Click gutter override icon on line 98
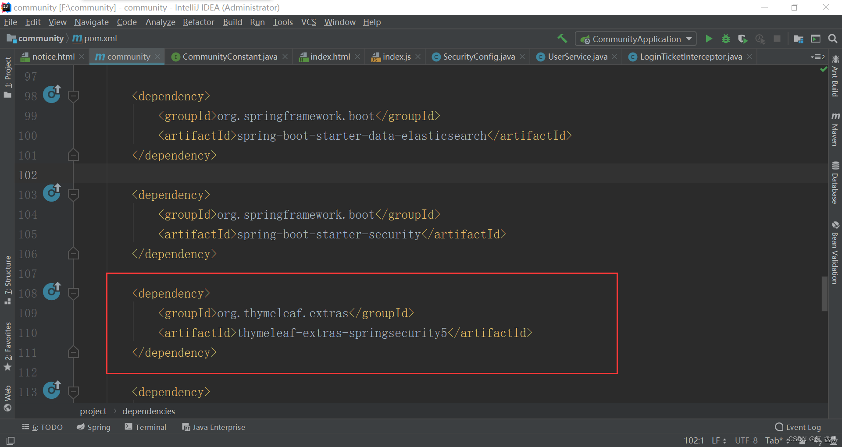Screen dimensions: 842x447 tap(52, 94)
